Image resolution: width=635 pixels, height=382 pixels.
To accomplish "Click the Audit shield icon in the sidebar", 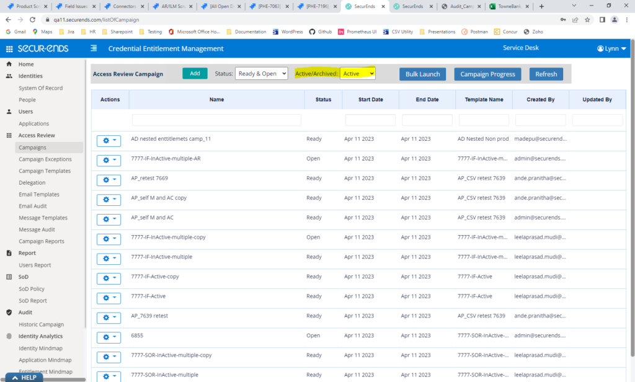I will (9, 313).
